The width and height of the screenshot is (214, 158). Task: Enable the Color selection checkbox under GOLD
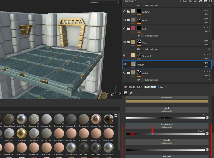tap(142, 49)
